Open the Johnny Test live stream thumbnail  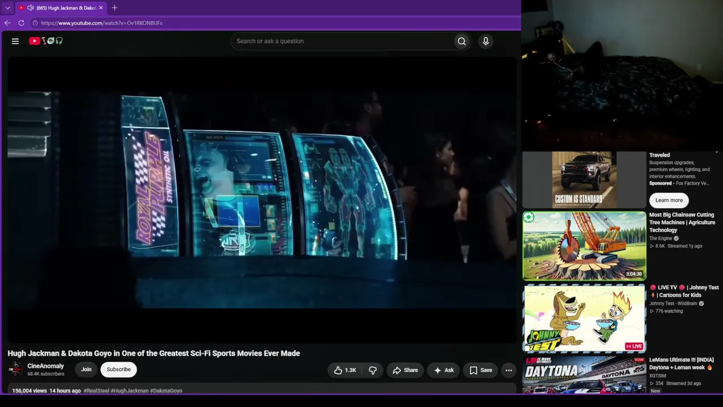[x=585, y=319]
